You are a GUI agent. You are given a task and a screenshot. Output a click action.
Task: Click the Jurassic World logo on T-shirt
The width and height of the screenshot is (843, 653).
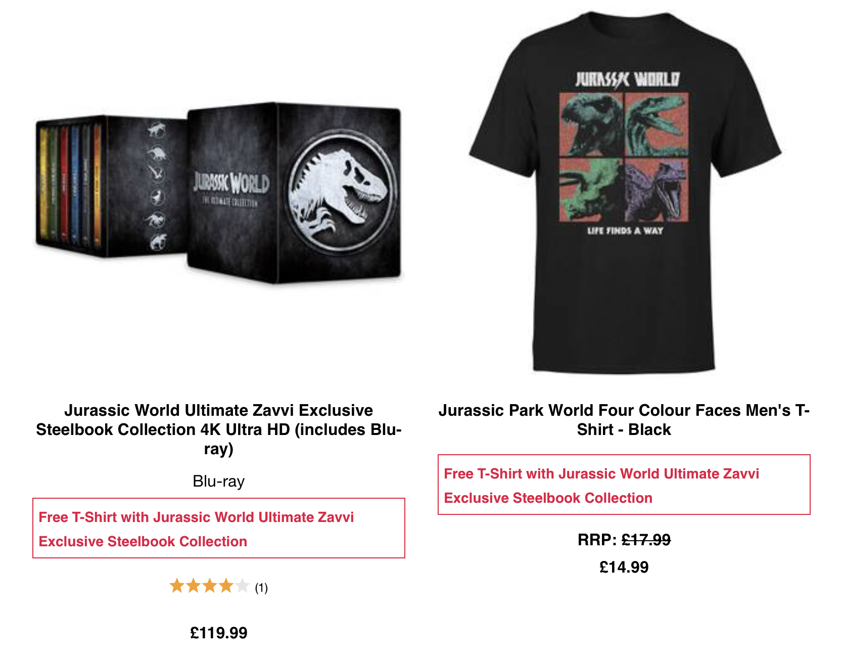[x=627, y=79]
